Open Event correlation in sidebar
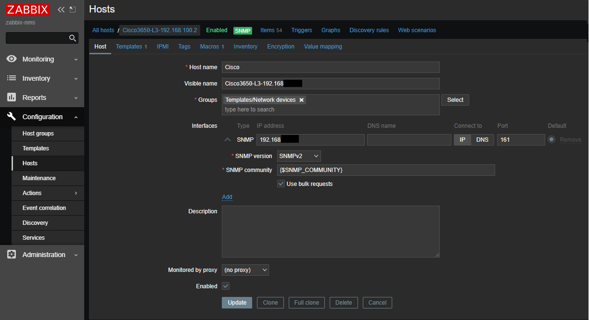 [x=48, y=208]
